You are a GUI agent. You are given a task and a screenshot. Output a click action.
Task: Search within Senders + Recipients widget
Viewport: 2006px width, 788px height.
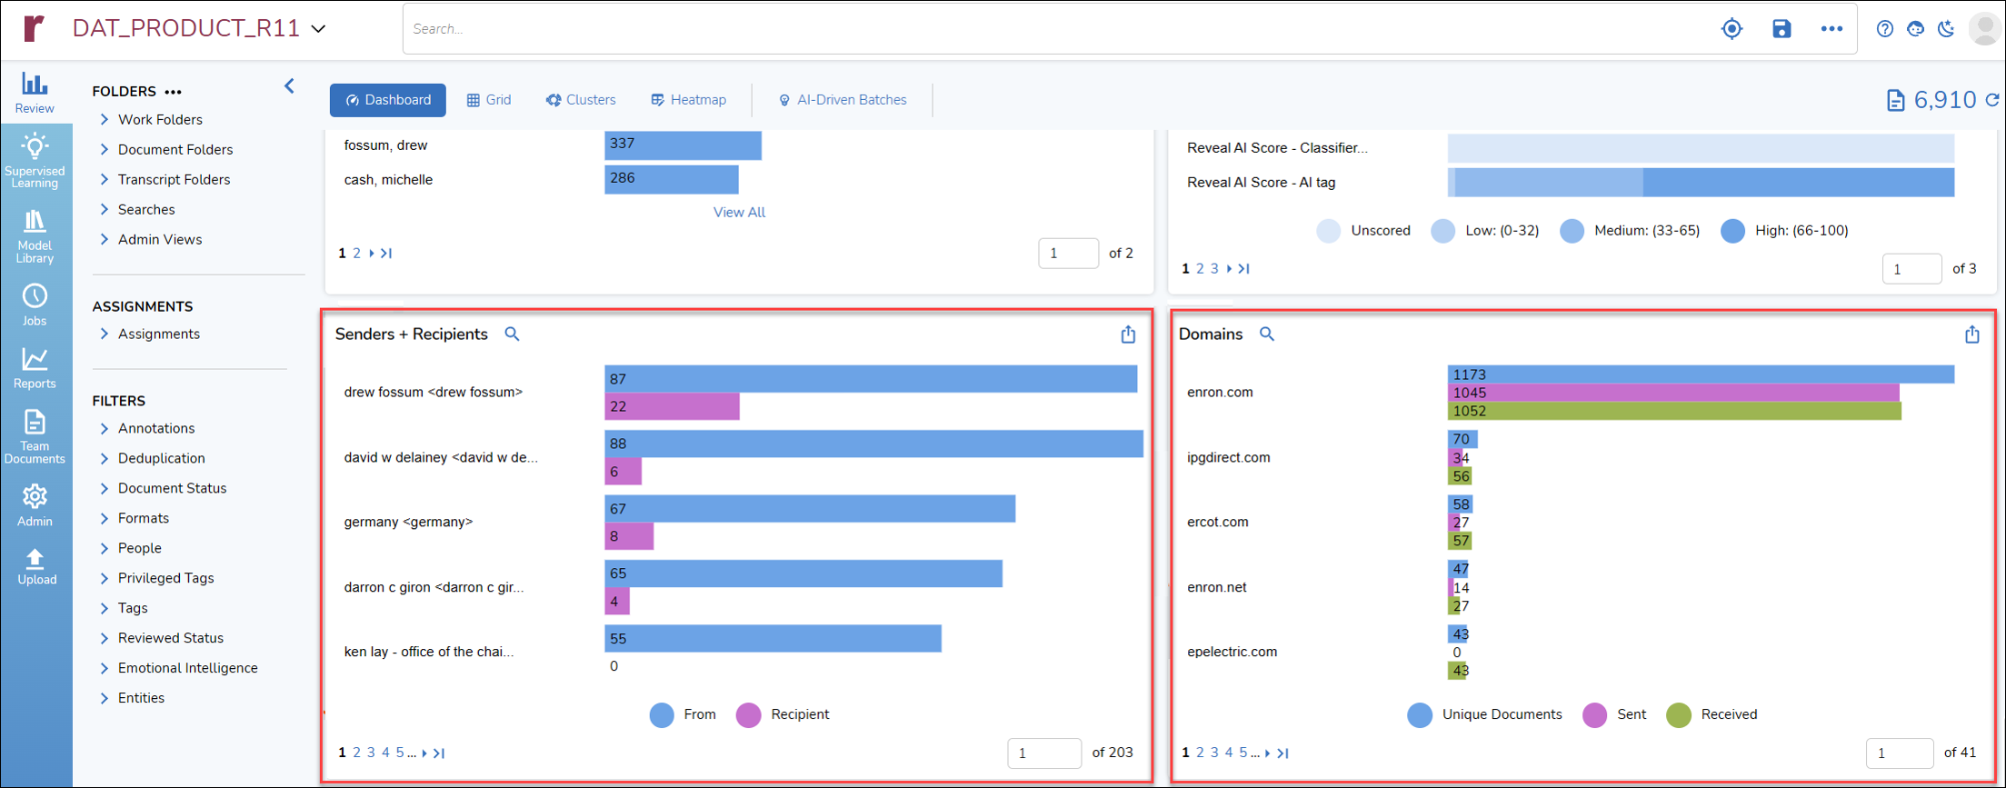click(513, 334)
